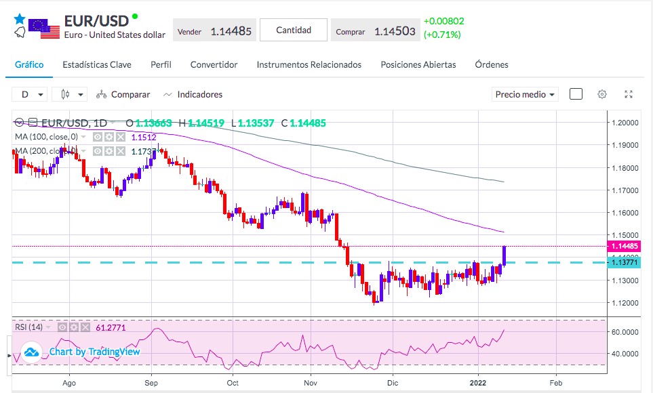This screenshot has width=653, height=393.
Task: Click the TradingView cloud logo
Action: (x=31, y=352)
